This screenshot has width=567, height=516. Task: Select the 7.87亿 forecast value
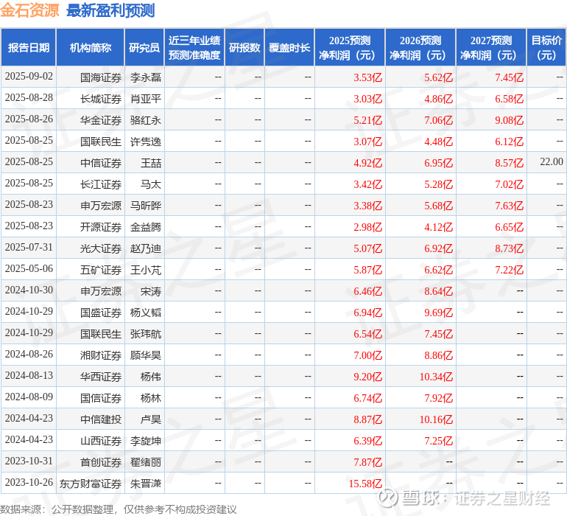click(x=367, y=462)
